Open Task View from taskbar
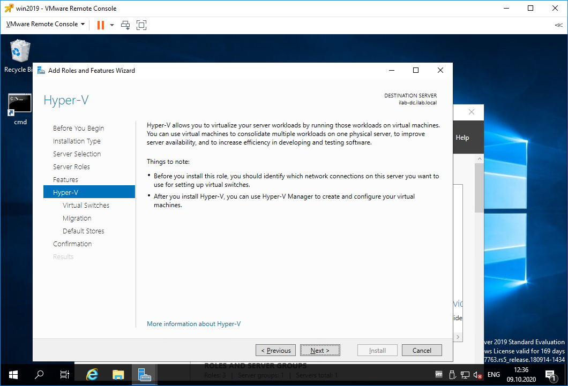Viewport: 568px width, 386px height. [64, 375]
